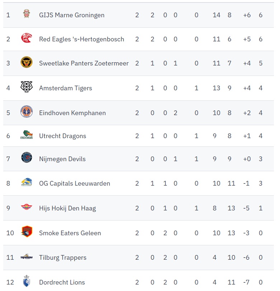Click the +6 goal difference for Groningen
Image resolution: width=280 pixels, height=291 pixels.
[x=247, y=15]
